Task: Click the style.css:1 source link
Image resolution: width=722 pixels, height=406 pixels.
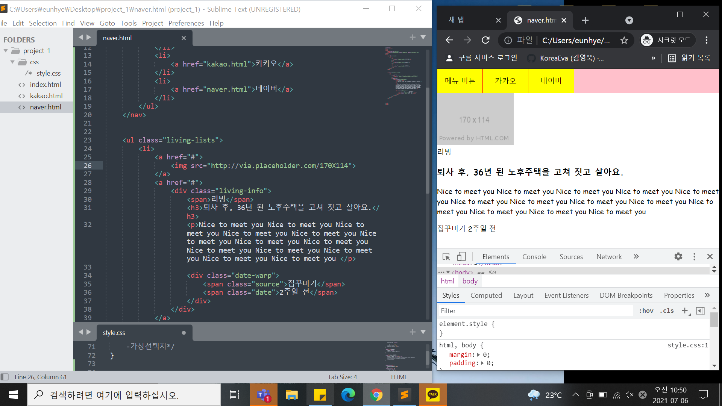Action: 687,345
